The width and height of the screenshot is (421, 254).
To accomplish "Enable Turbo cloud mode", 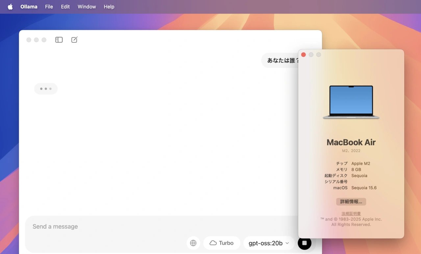I will (222, 243).
